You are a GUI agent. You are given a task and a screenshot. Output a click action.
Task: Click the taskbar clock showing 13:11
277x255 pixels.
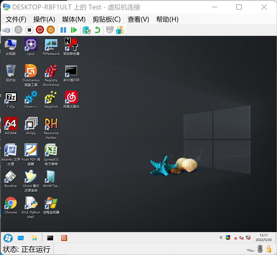(263, 237)
